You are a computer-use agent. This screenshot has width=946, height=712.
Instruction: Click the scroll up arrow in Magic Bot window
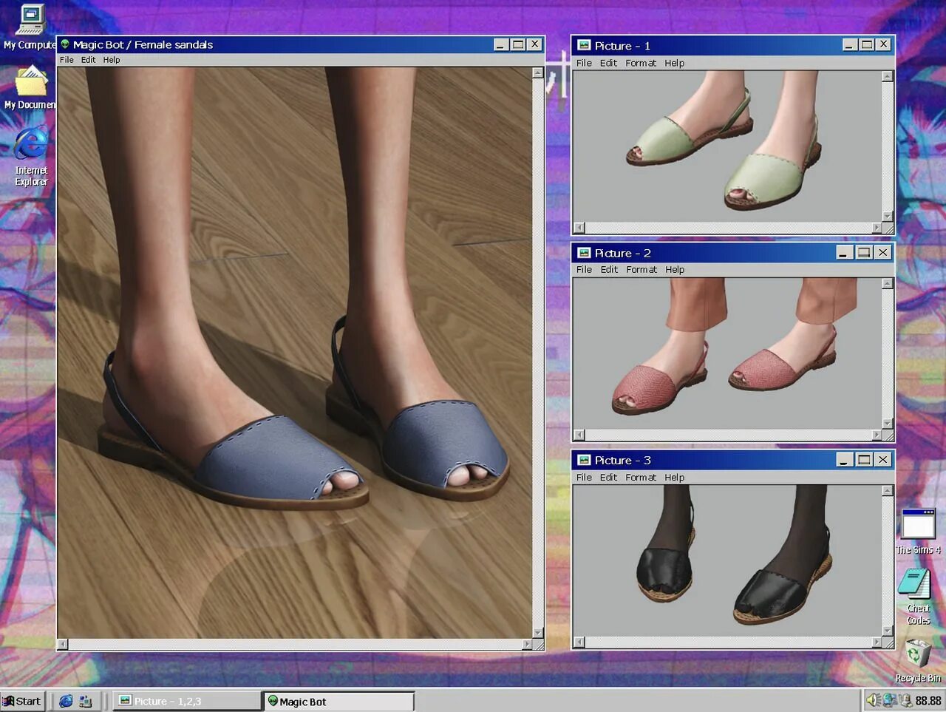538,72
